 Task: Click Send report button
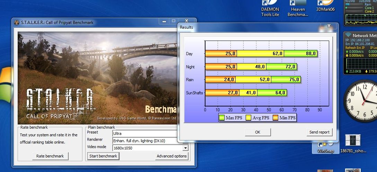click(319, 132)
